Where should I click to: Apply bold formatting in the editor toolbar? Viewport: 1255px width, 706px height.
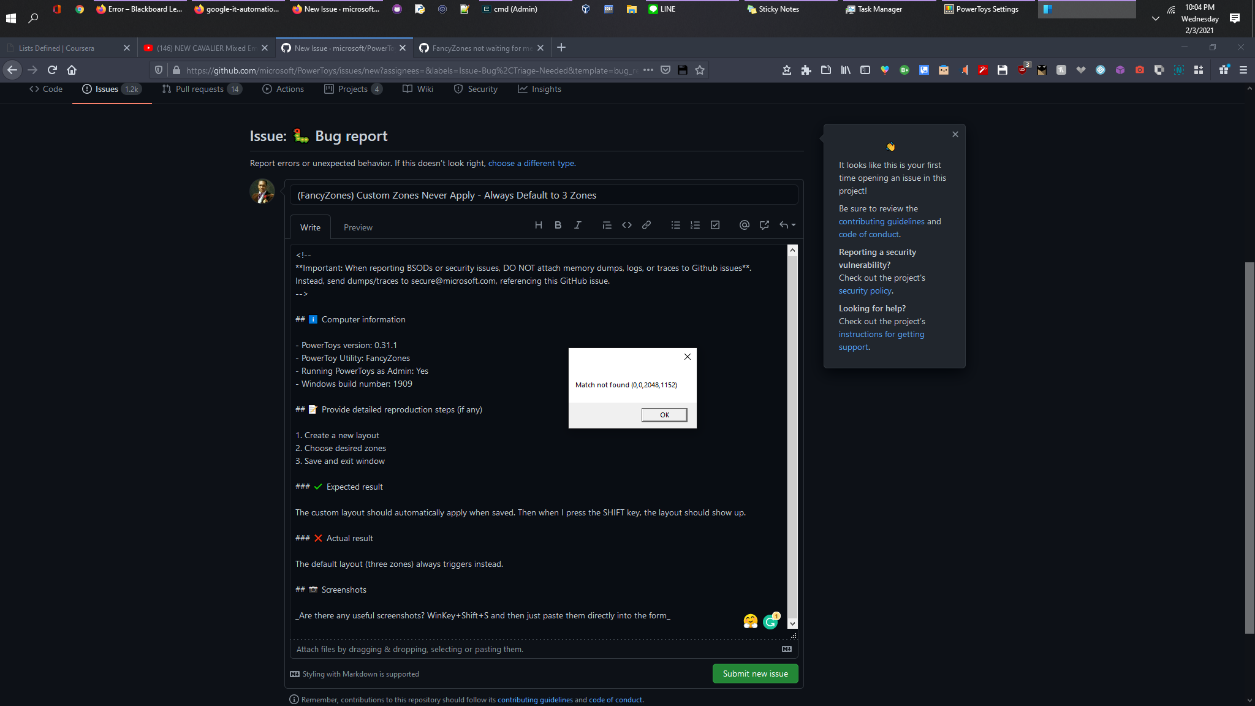[x=558, y=225]
